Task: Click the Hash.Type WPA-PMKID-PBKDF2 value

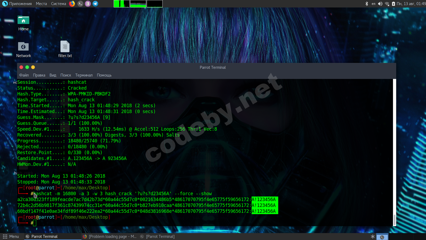Action: pos(89,94)
